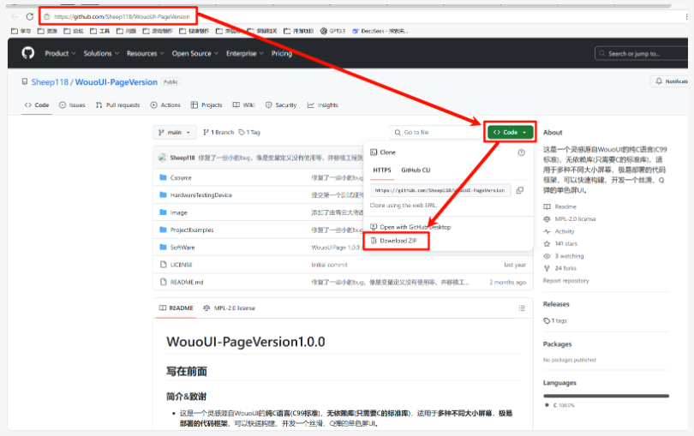This screenshot has height=436, width=694.
Task: Go back with the browser back arrow
Action: pyautogui.click(x=15, y=17)
